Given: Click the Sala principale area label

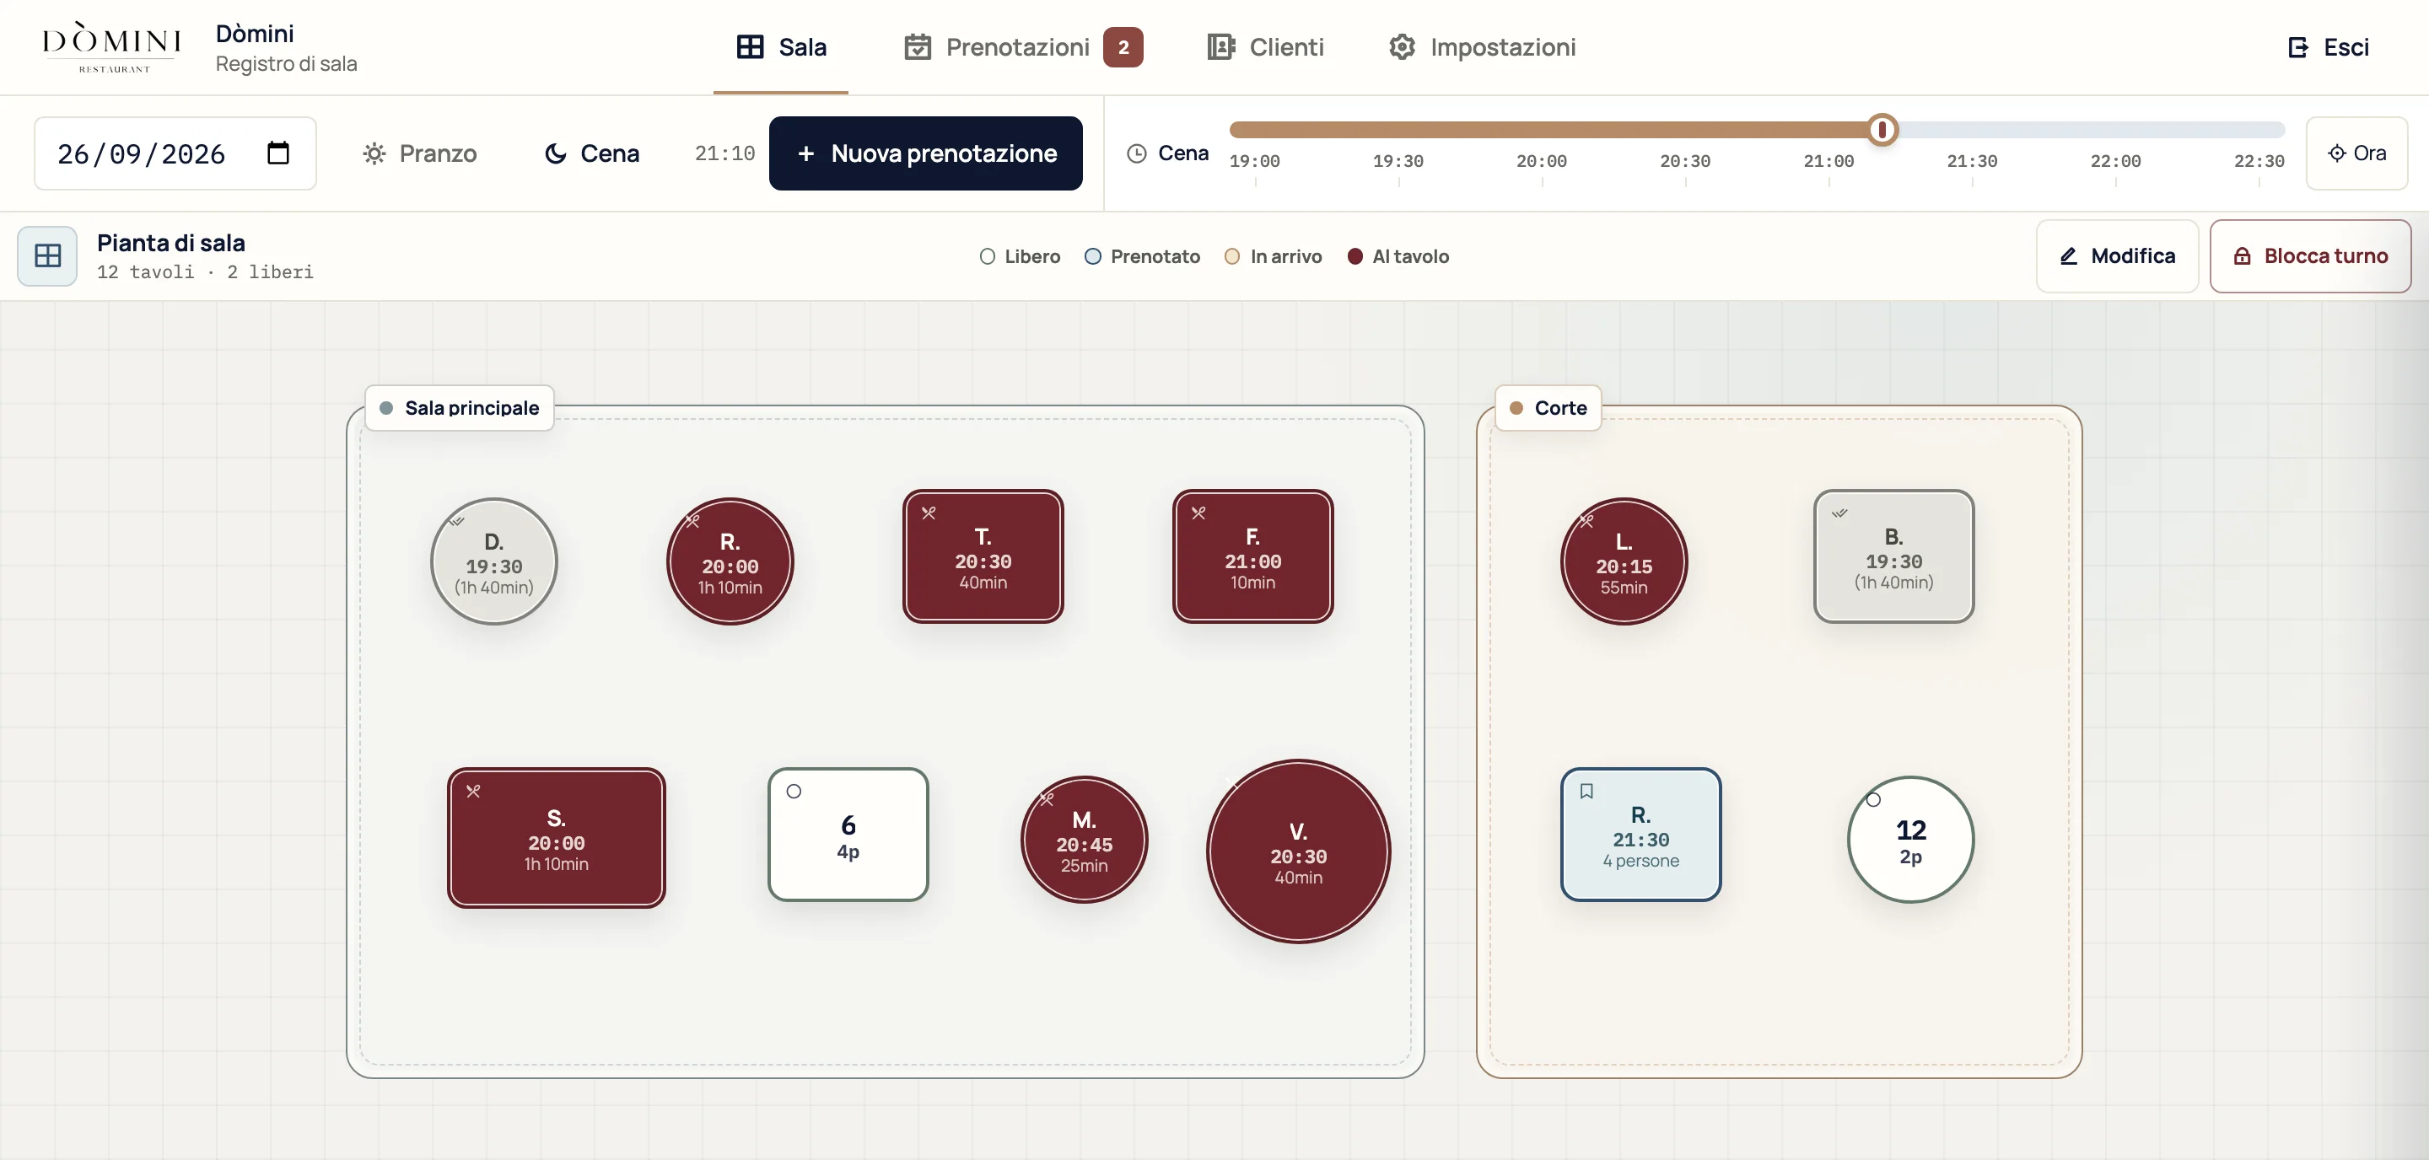Looking at the screenshot, I should tap(459, 408).
